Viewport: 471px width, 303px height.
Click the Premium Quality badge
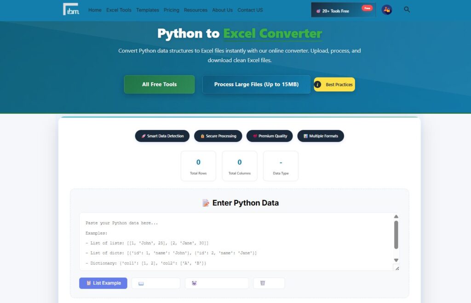point(270,136)
